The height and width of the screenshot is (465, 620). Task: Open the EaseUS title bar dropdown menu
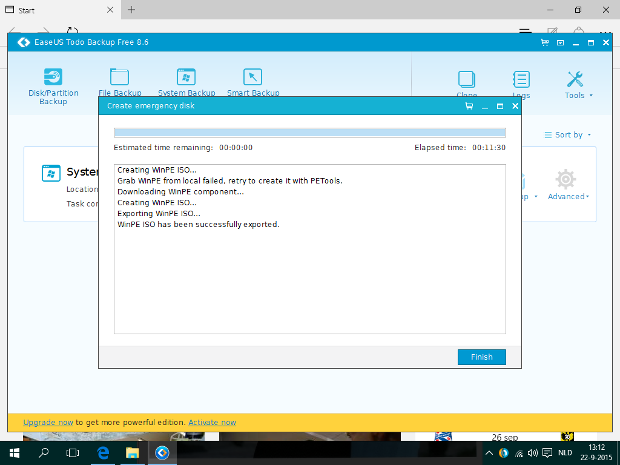pyautogui.click(x=560, y=42)
